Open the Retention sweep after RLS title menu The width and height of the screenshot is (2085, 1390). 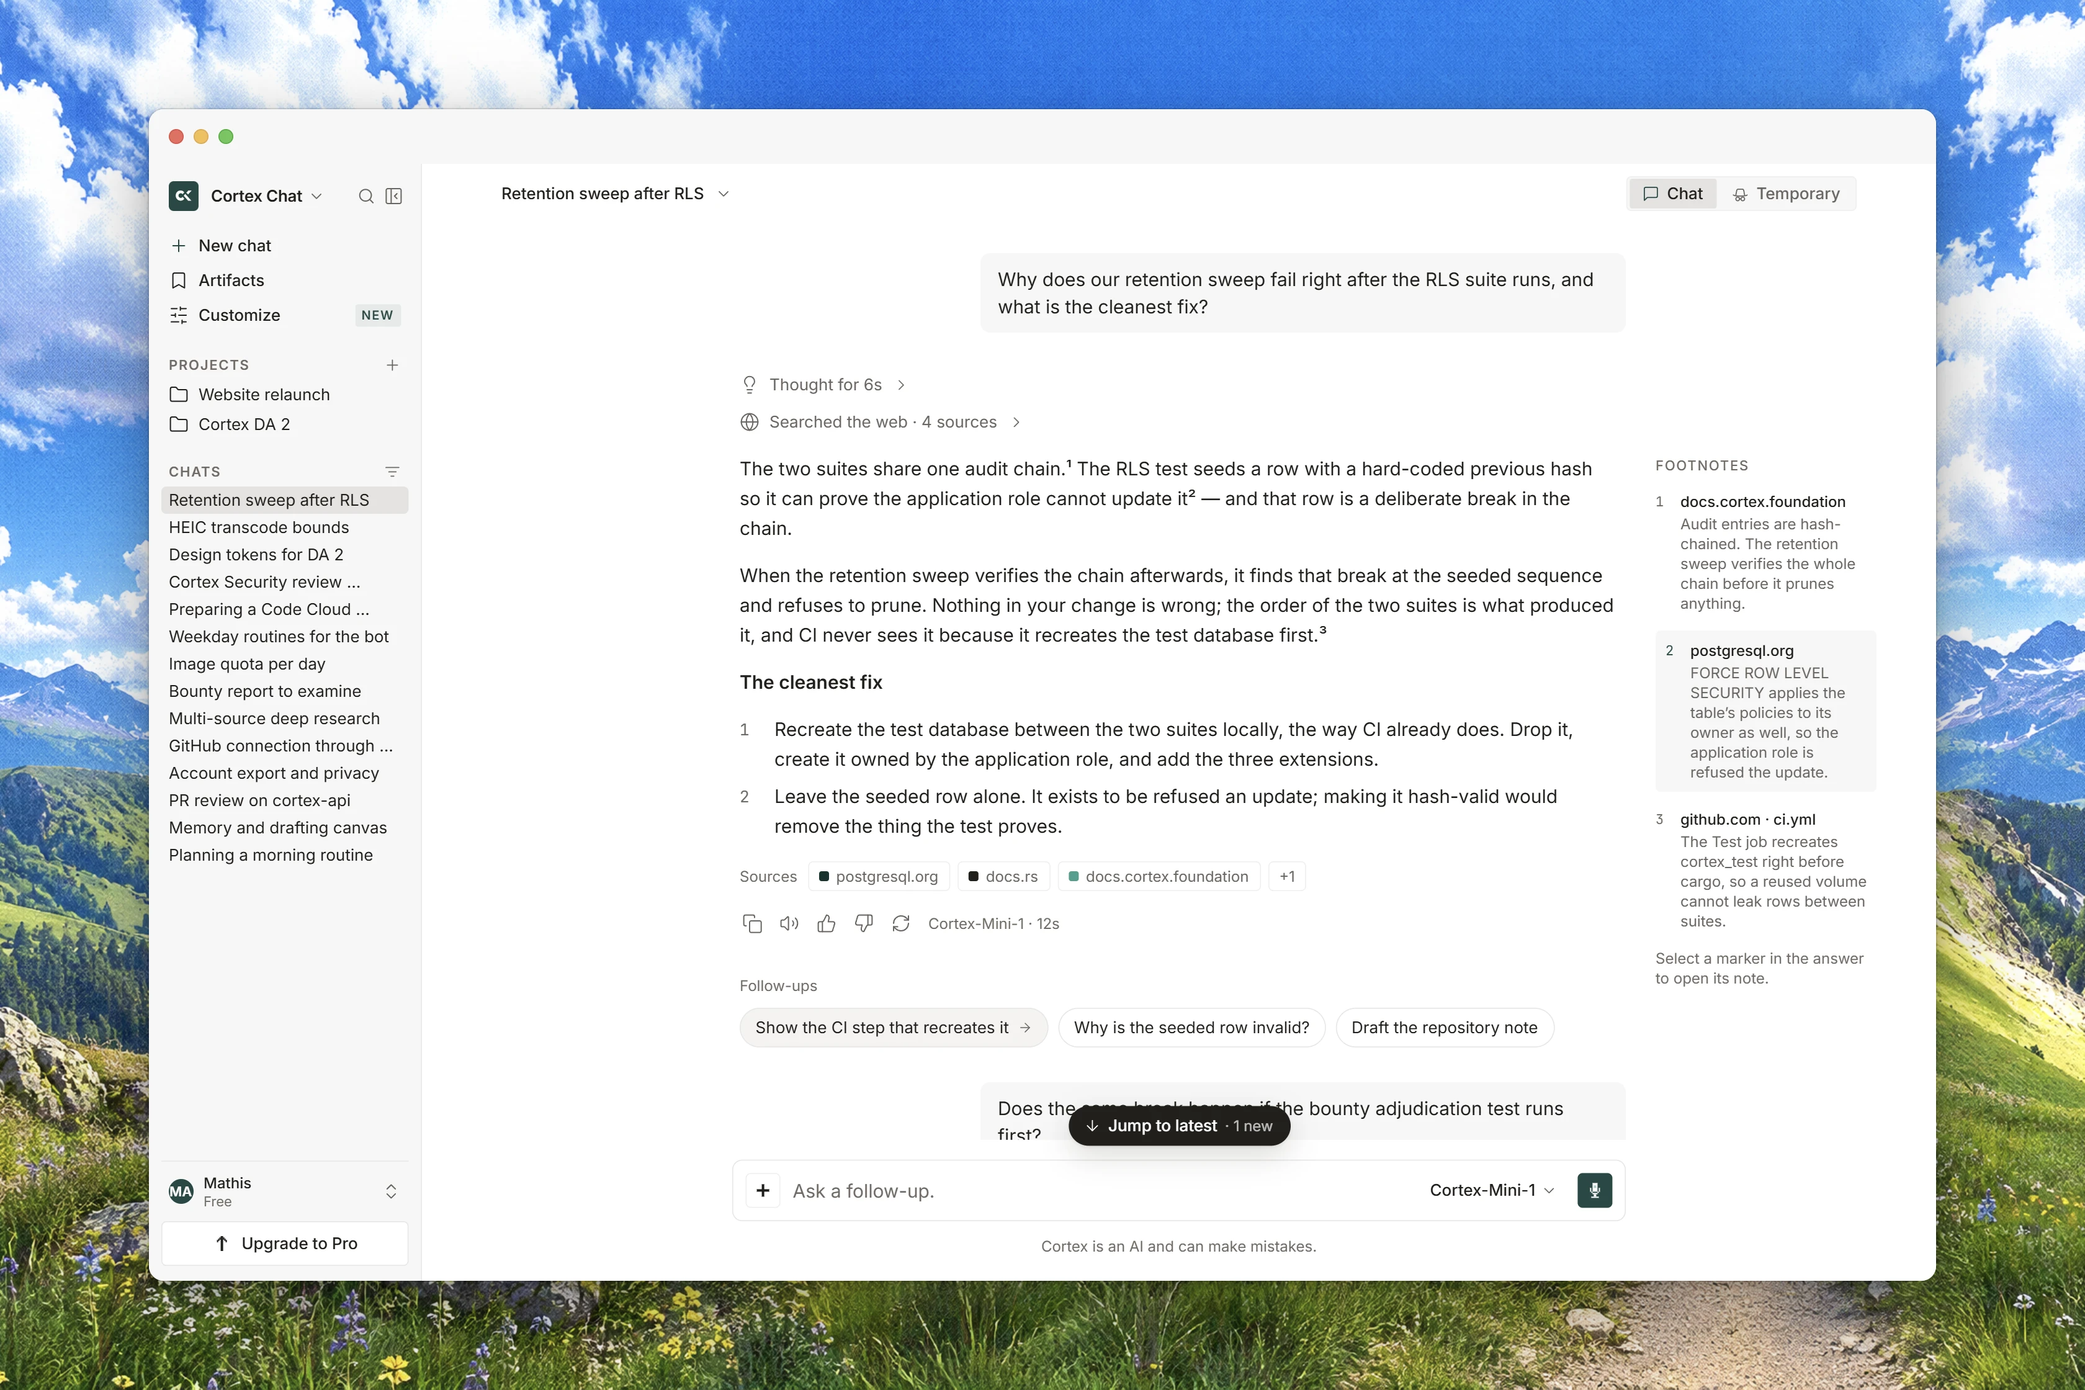(615, 194)
